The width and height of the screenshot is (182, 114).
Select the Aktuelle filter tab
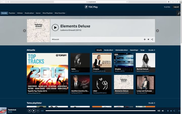pyautogui.click(x=99, y=50)
